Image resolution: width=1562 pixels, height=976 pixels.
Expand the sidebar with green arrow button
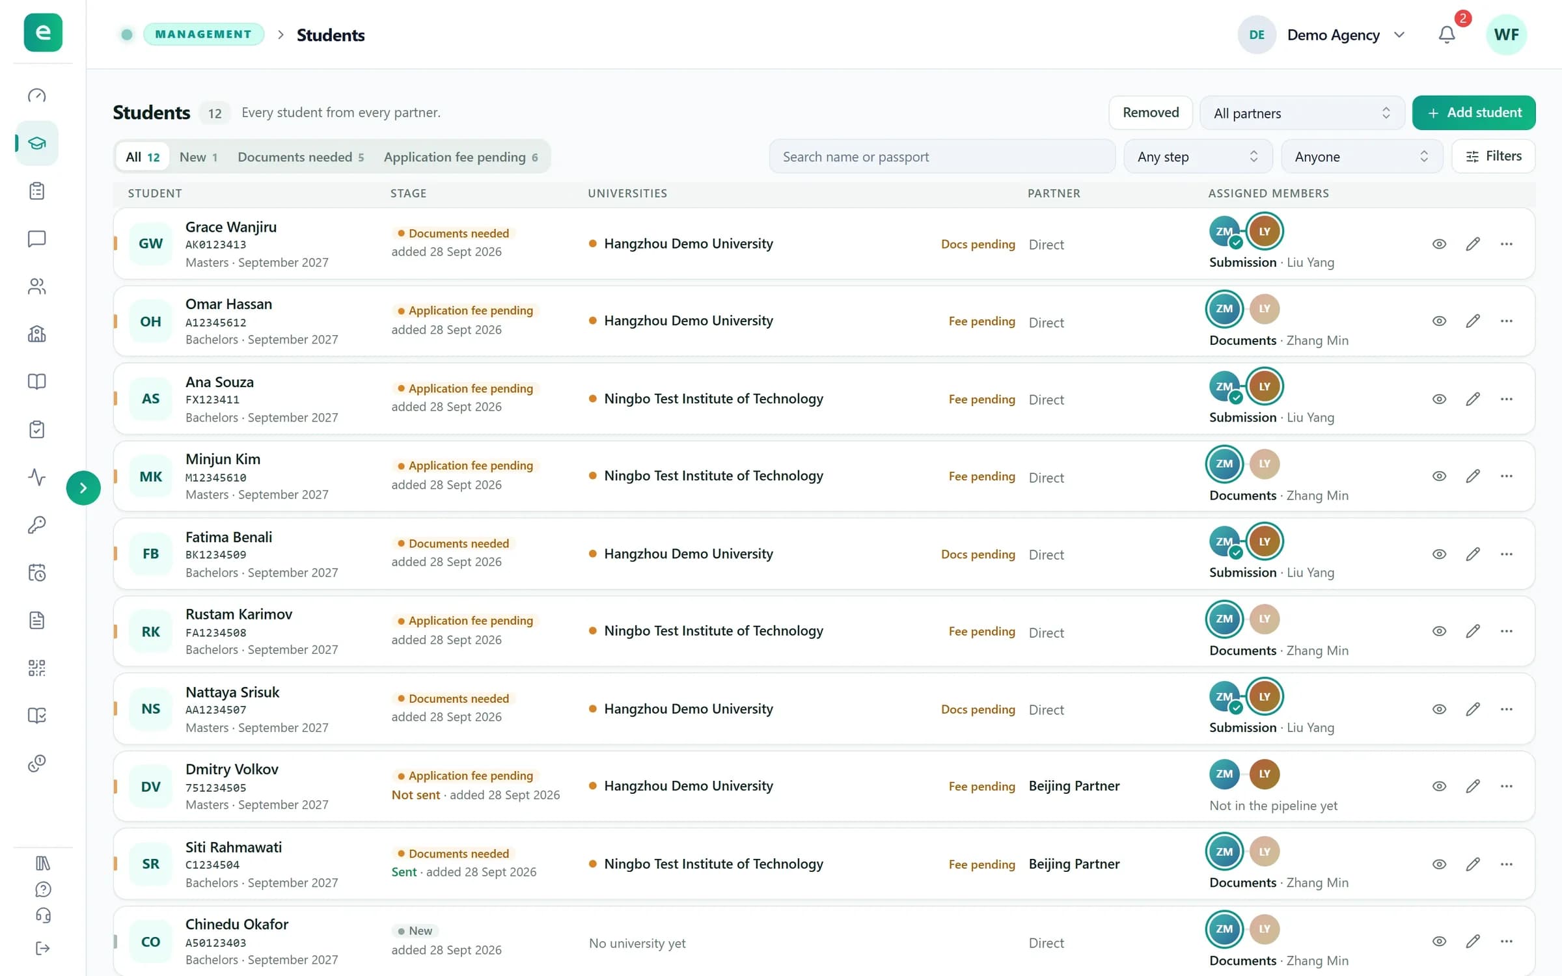click(x=83, y=488)
